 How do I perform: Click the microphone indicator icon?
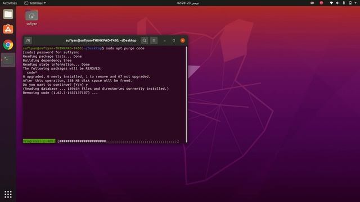point(344,3)
